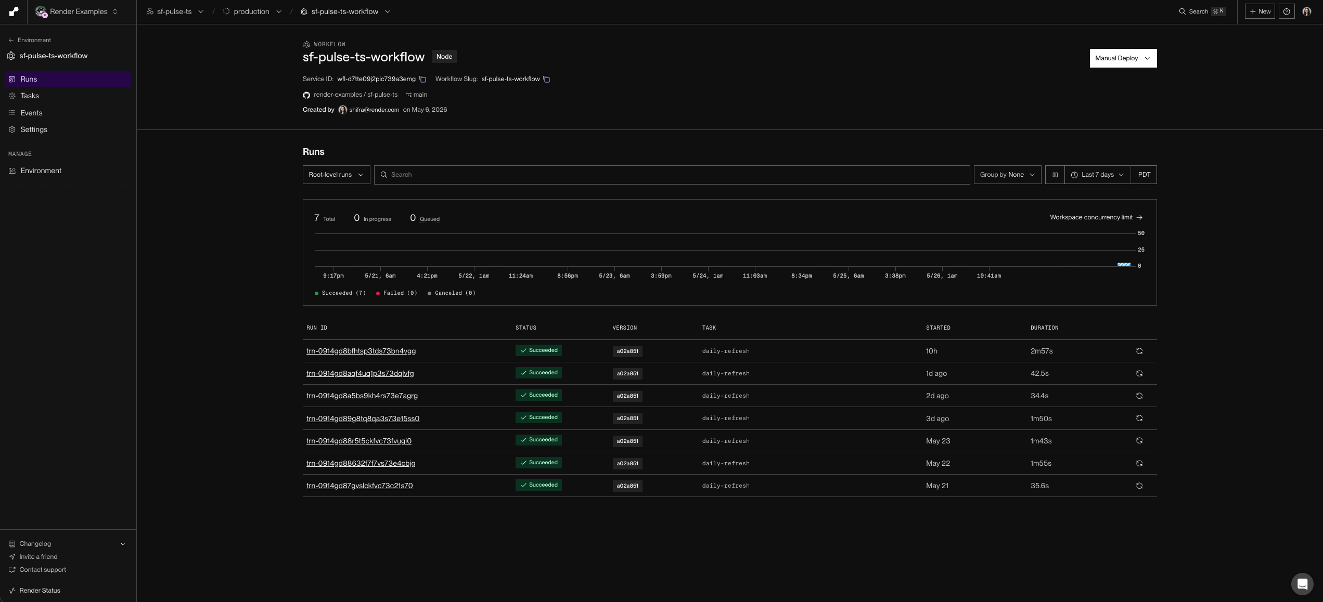Open run trn-0914gd8bfhtsp3tds73bn4vgg
Viewport: 1323px width, 602px height.
[361, 351]
